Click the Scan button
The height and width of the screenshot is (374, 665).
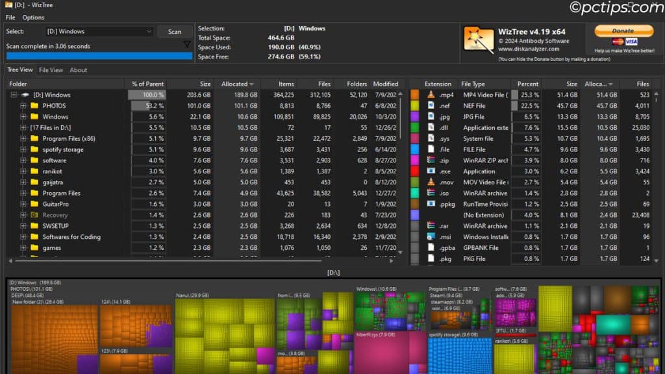[174, 32]
